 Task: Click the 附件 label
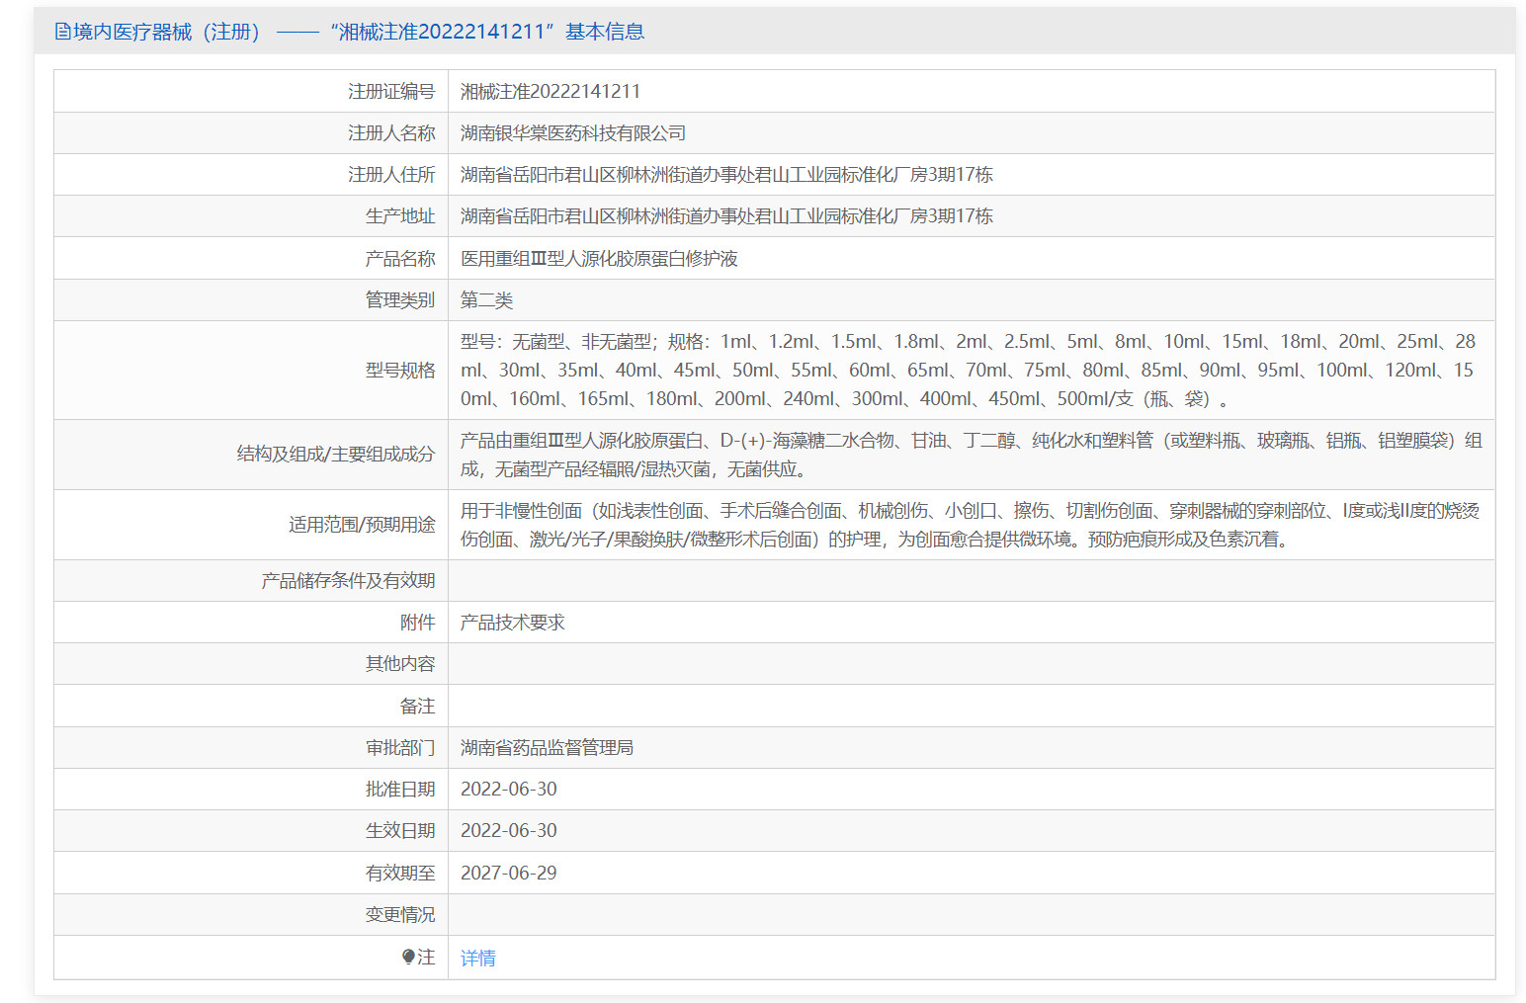(417, 623)
